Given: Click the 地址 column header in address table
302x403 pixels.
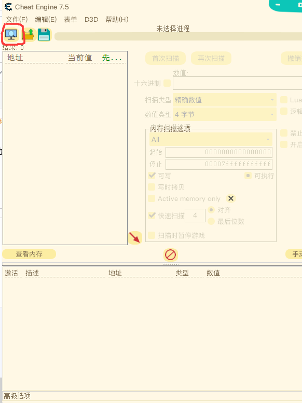Looking at the screenshot, I should click(115, 273).
